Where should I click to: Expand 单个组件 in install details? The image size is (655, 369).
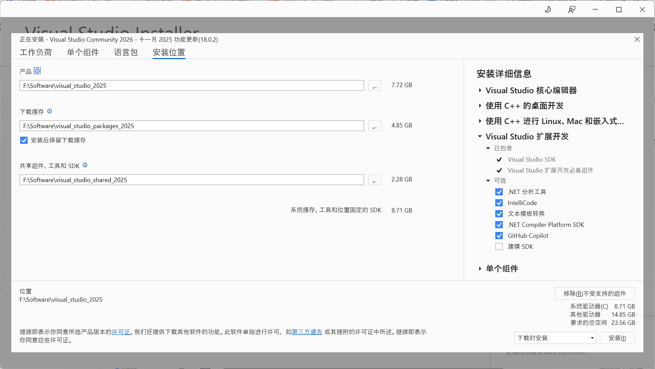[480, 269]
